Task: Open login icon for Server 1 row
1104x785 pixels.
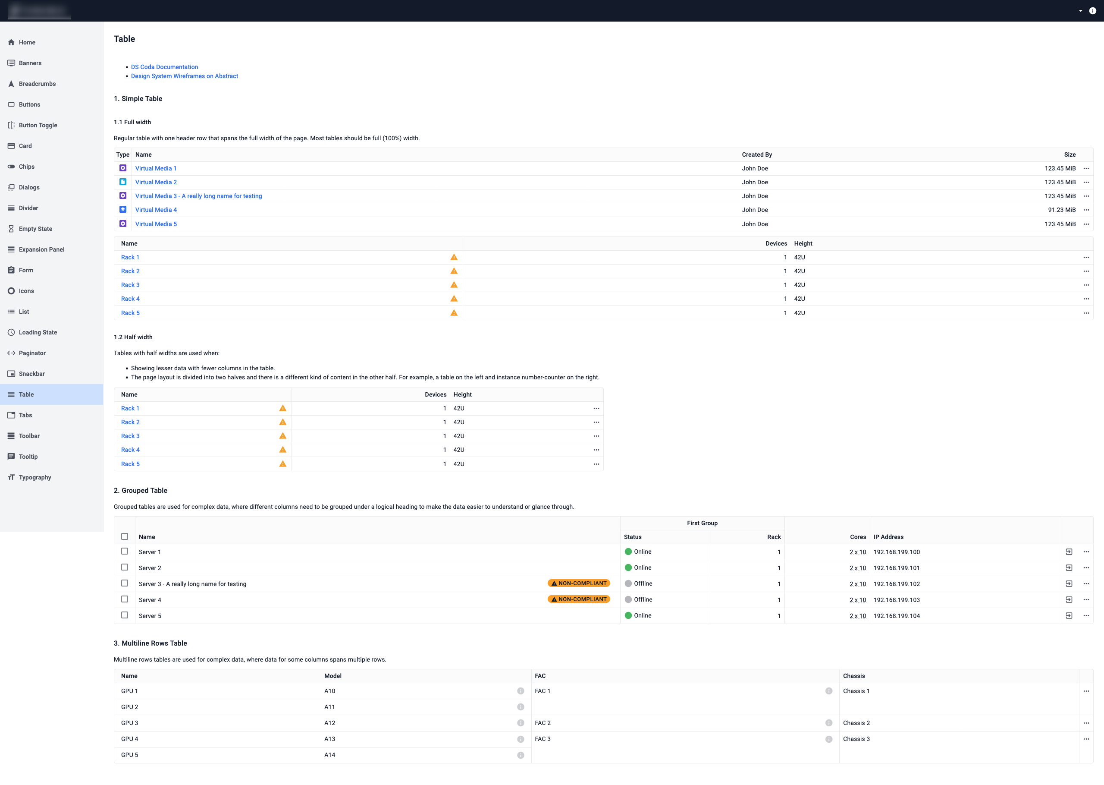Action: point(1069,552)
